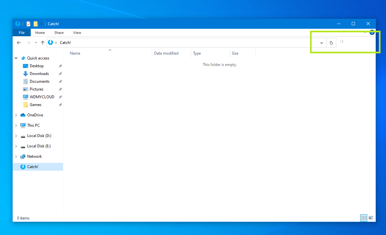Screen dimensions: 386x235
Task: Click the pin icon beside Pictures
Action: (x=60, y=89)
